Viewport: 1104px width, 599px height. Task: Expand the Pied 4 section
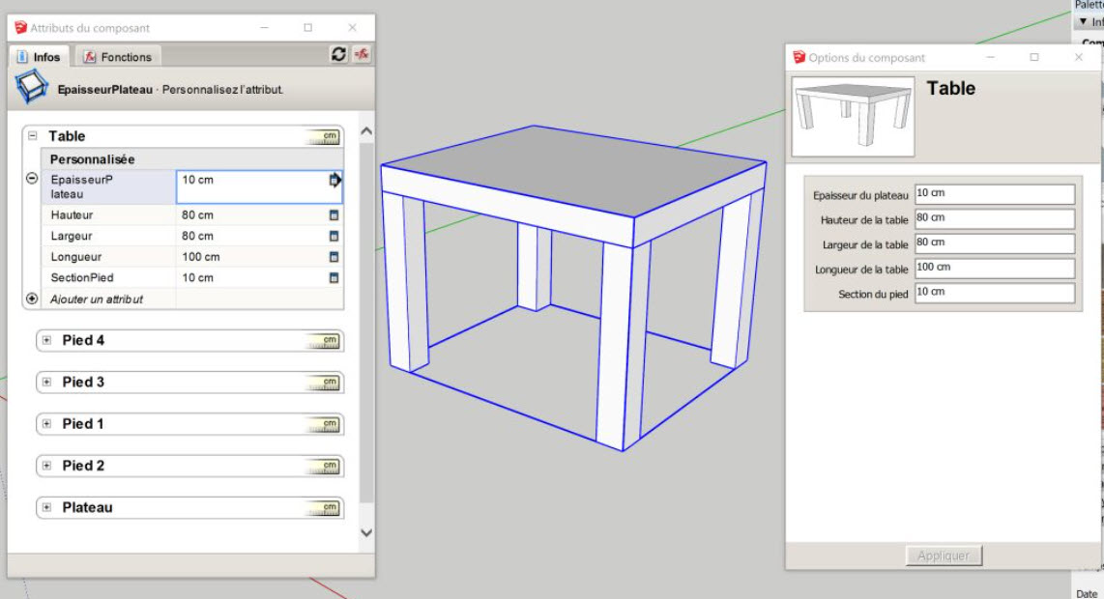(x=45, y=341)
